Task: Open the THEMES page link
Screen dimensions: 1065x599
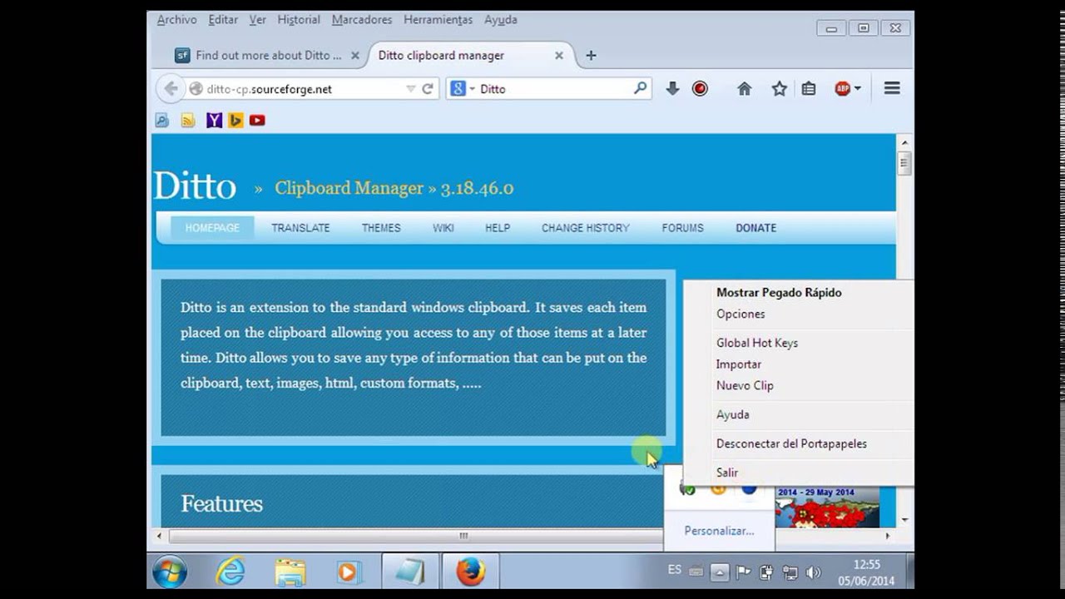Action: 381,228
